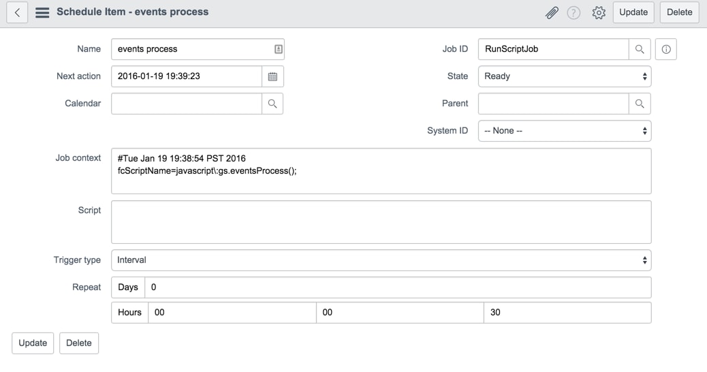Click inside the empty Script text area
This screenshot has width=707, height=372.
[381, 222]
